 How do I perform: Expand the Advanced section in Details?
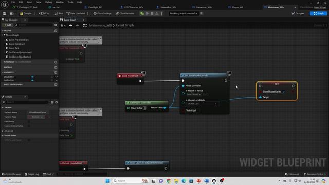tap(2, 131)
